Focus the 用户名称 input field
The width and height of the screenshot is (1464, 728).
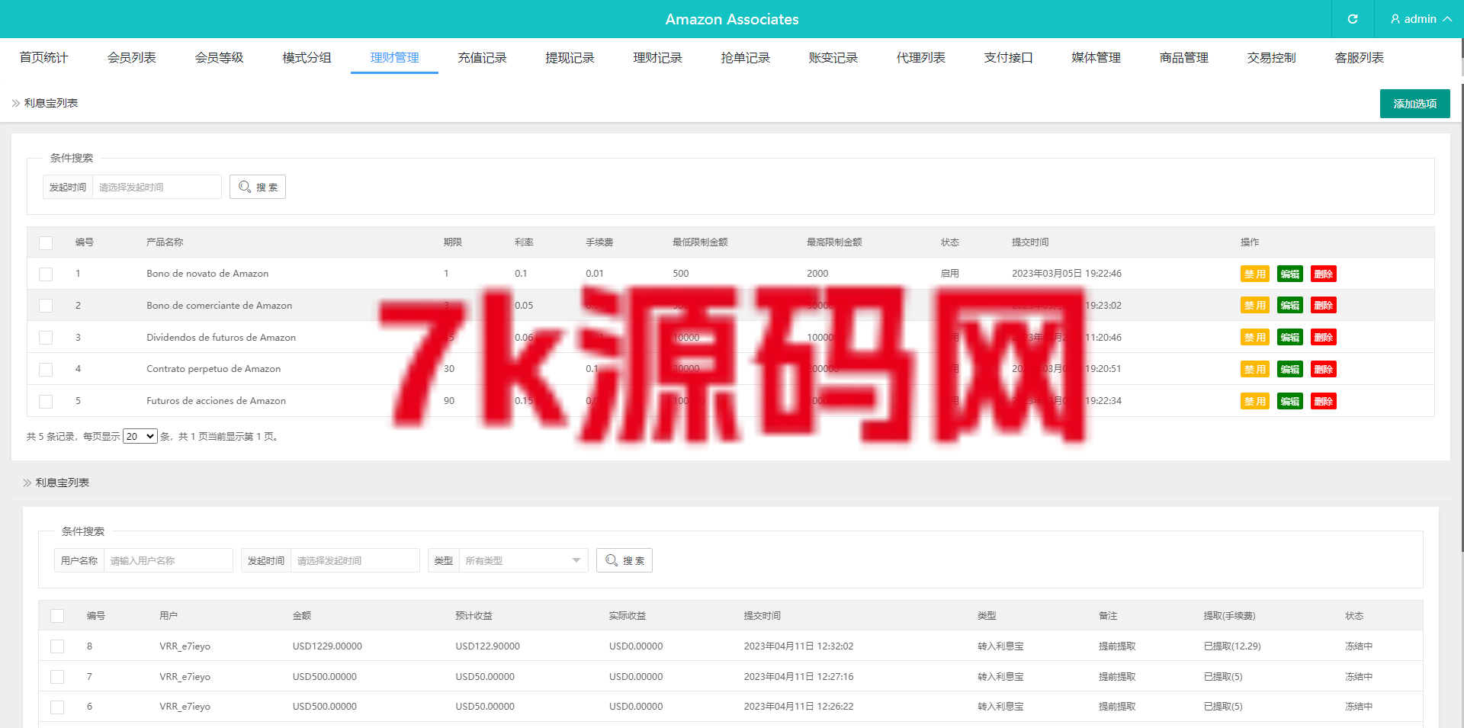pyautogui.click(x=169, y=560)
